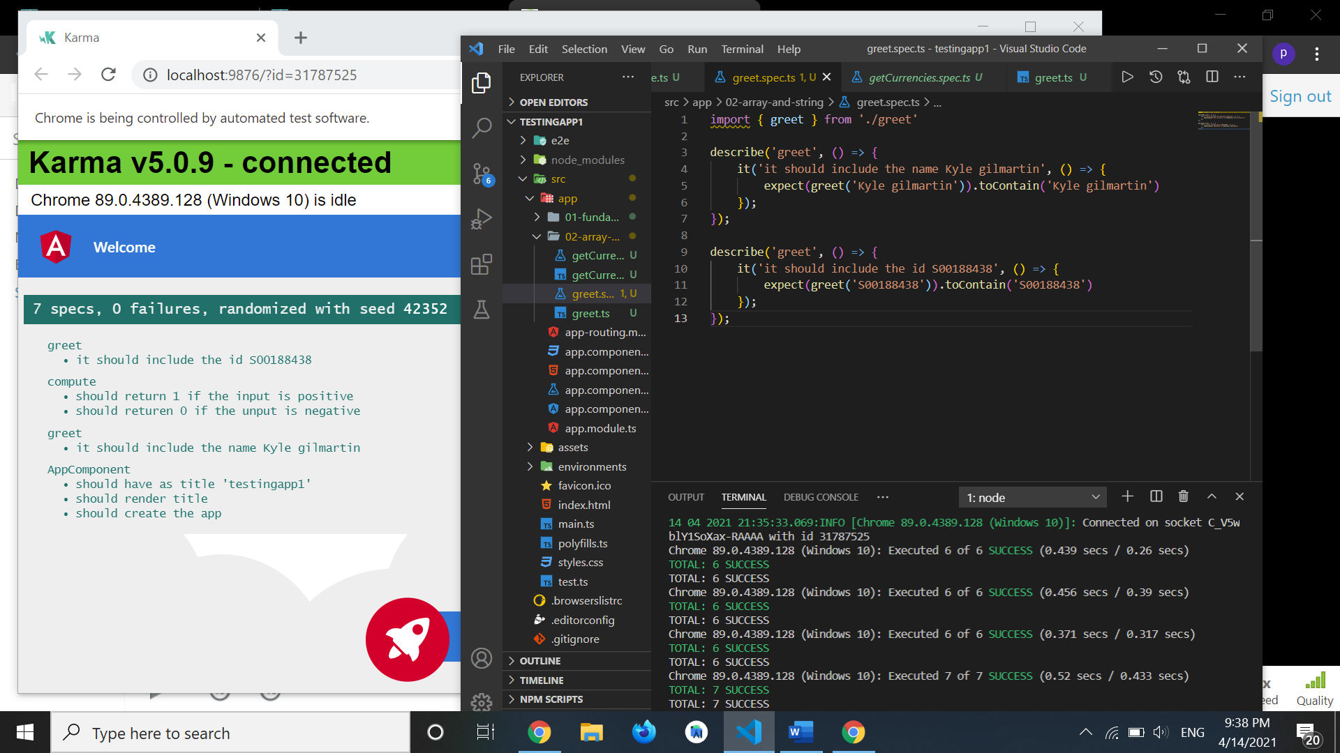Click the Windows search box on the taskbar
Viewport: 1340px width, 753px height.
pyautogui.click(x=230, y=733)
